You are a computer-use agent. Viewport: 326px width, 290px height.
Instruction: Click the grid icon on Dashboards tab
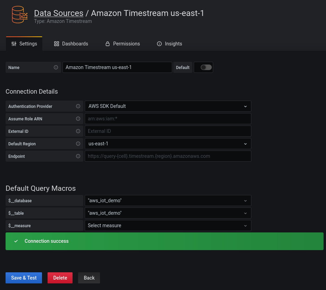pos(56,44)
